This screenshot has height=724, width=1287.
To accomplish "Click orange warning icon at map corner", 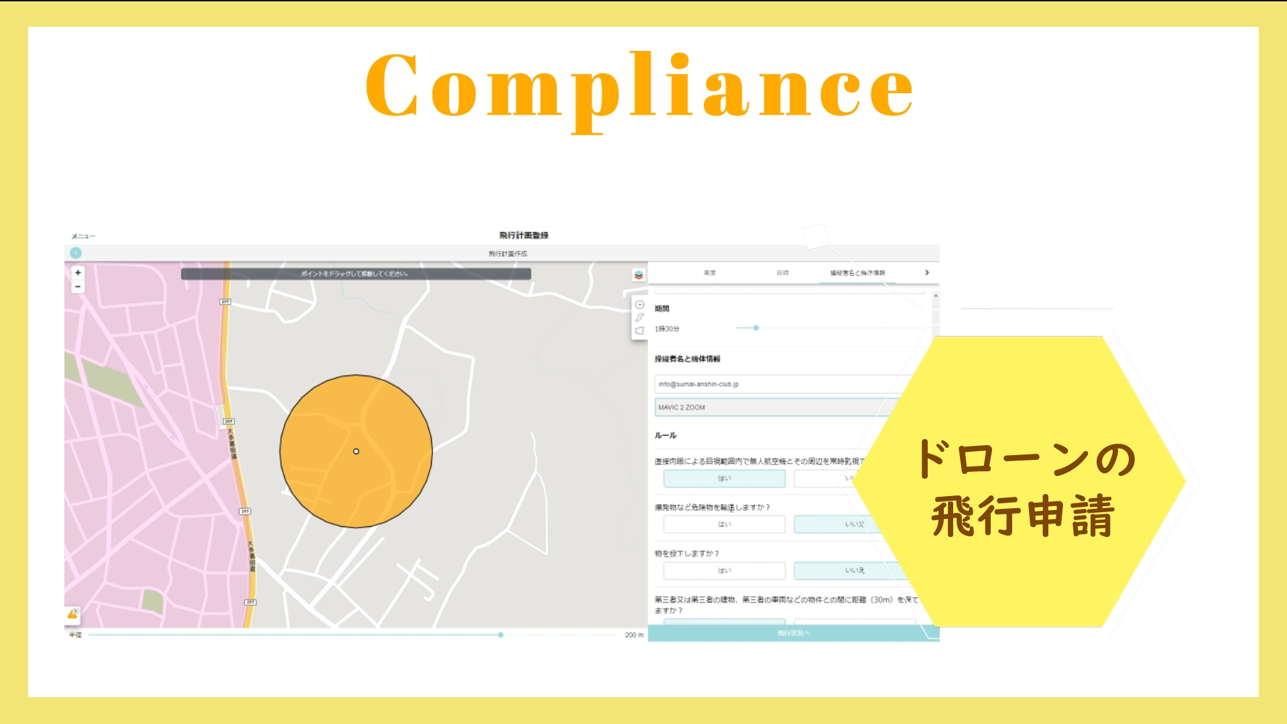I will (72, 614).
